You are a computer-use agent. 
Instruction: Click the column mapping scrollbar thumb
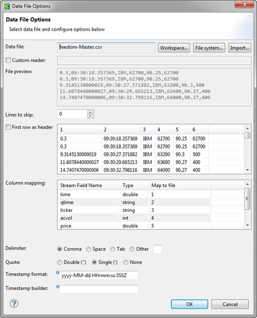tap(247, 199)
